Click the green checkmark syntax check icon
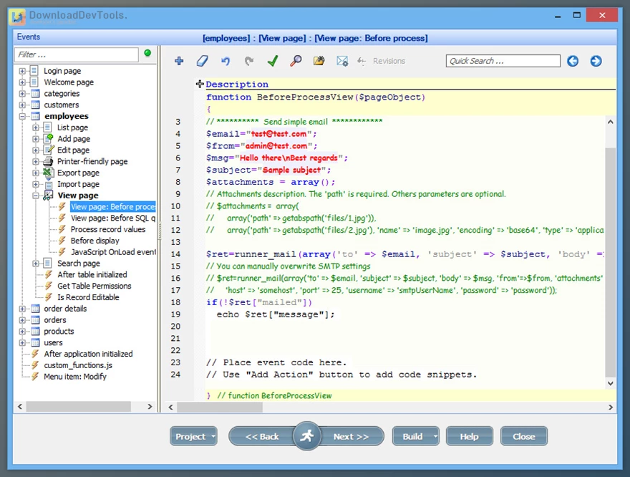The width and height of the screenshot is (630, 477). coord(272,62)
